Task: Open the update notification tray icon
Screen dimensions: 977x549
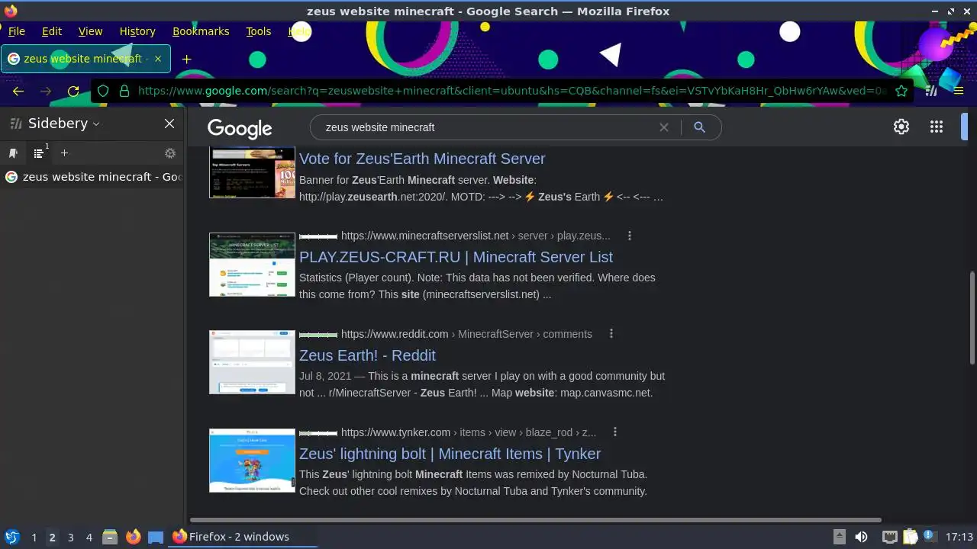Action: [x=930, y=537]
